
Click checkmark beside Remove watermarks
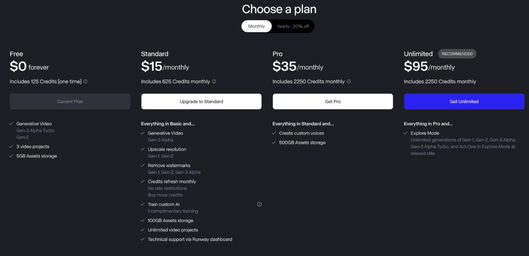coord(143,165)
